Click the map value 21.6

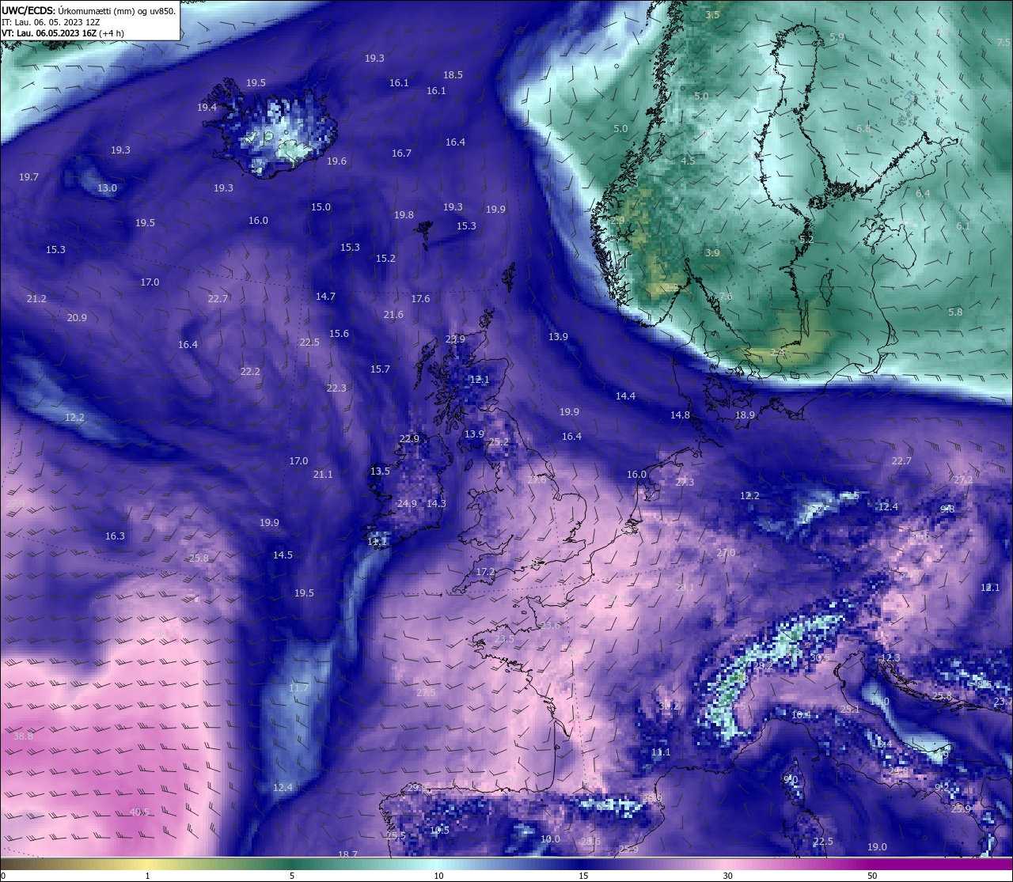393,315
